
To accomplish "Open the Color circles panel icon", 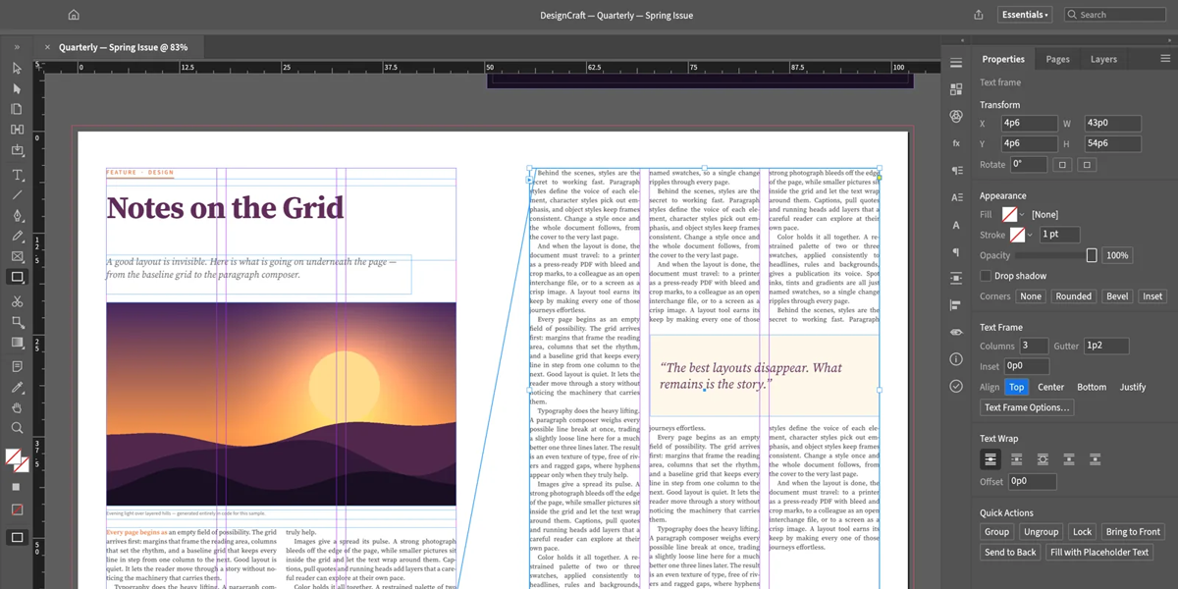I will pos(956,116).
